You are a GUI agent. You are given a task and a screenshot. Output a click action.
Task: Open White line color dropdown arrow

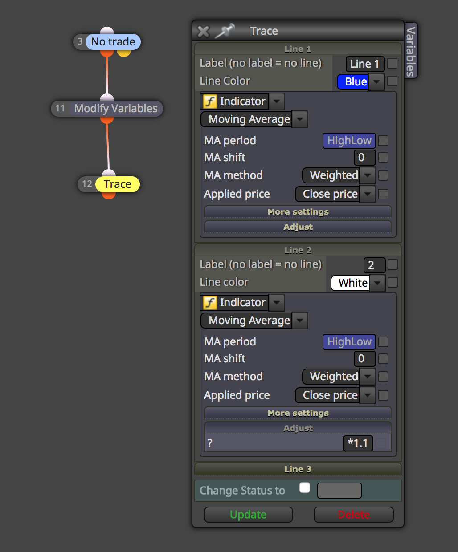pos(377,283)
